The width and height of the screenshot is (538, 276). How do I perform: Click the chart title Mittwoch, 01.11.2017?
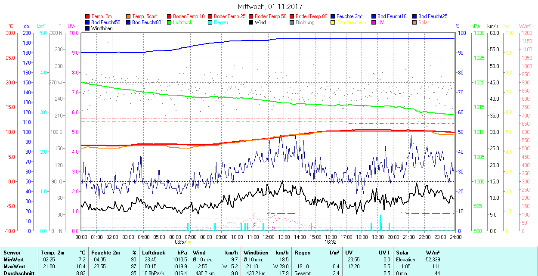point(270,7)
